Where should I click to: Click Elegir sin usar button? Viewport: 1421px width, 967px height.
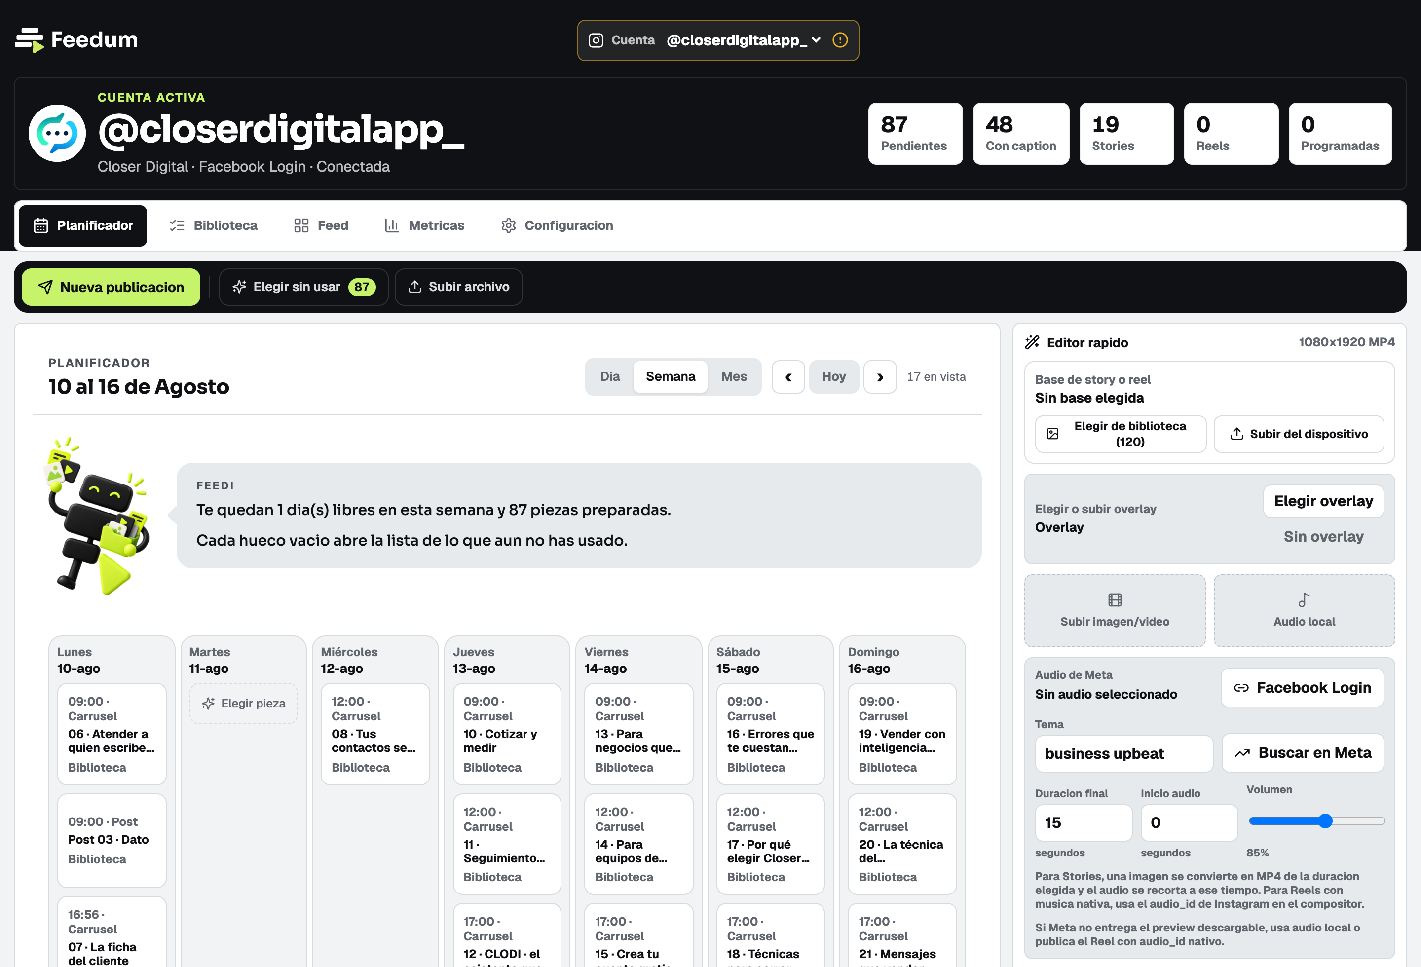click(304, 287)
